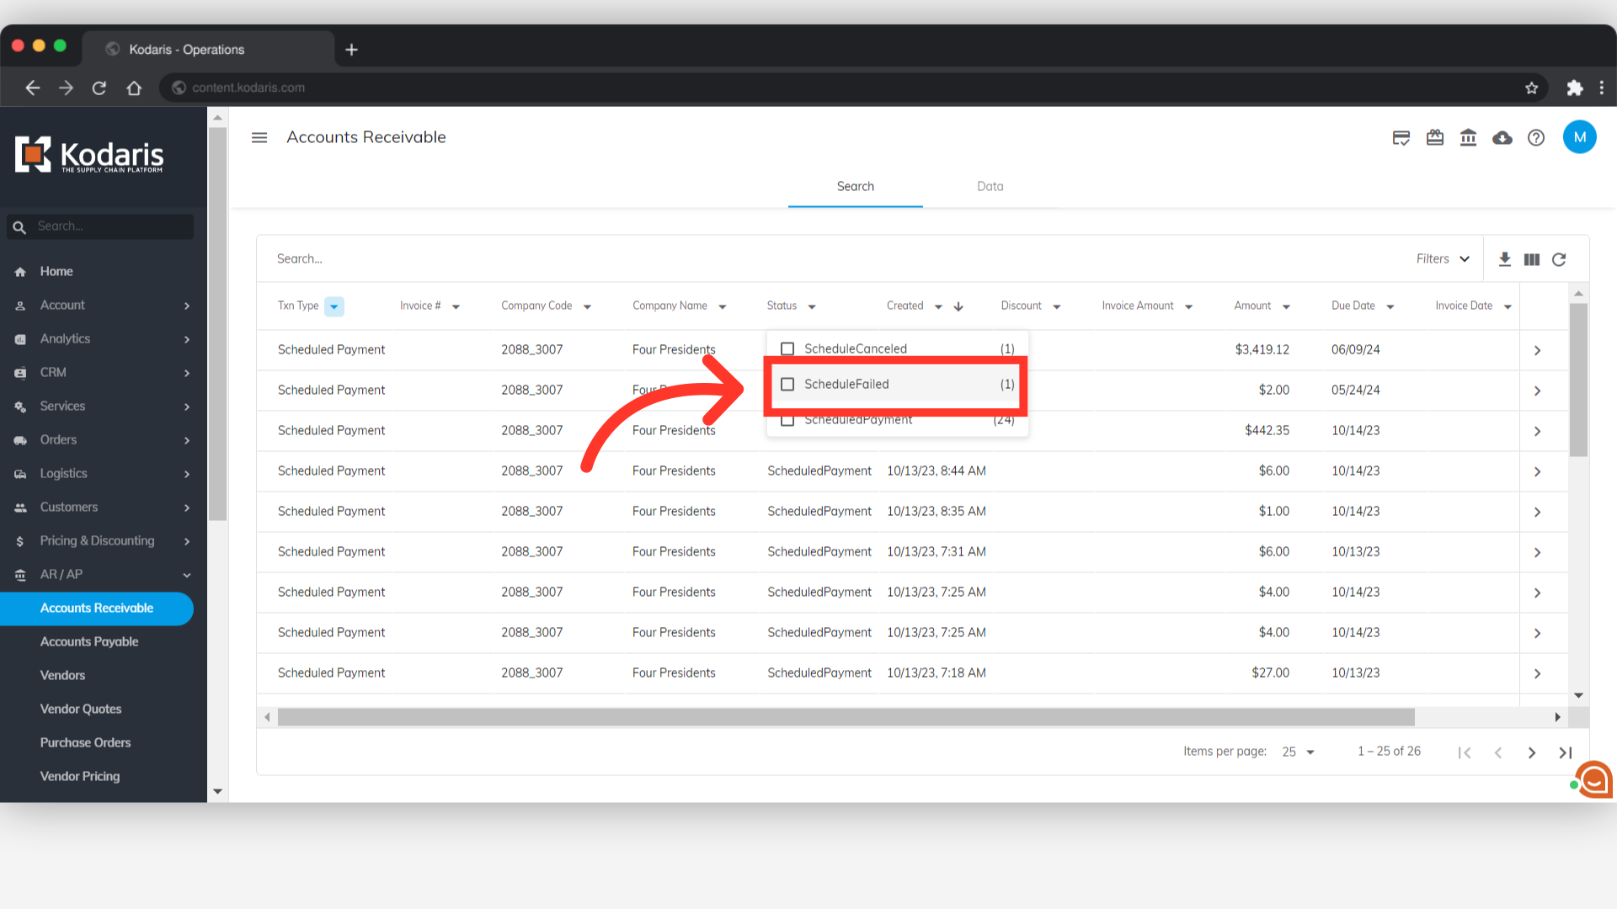Check the ScheduleCanceled status checkbox

point(787,348)
